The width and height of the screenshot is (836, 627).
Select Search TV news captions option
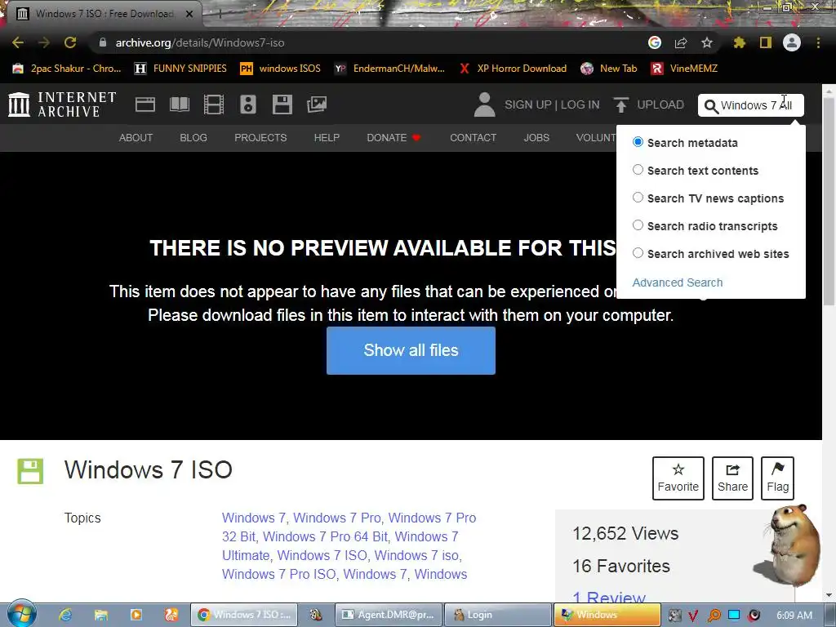coord(638,198)
